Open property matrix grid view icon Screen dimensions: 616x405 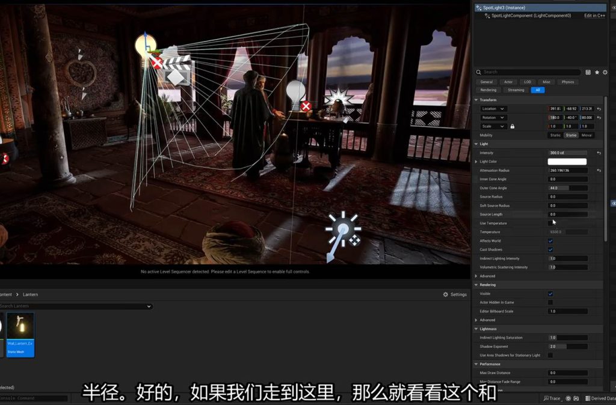588,72
